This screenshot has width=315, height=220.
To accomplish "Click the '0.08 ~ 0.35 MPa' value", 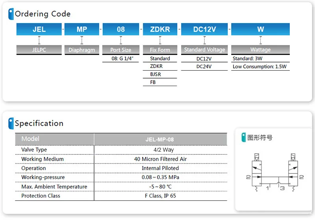I will [160, 177].
